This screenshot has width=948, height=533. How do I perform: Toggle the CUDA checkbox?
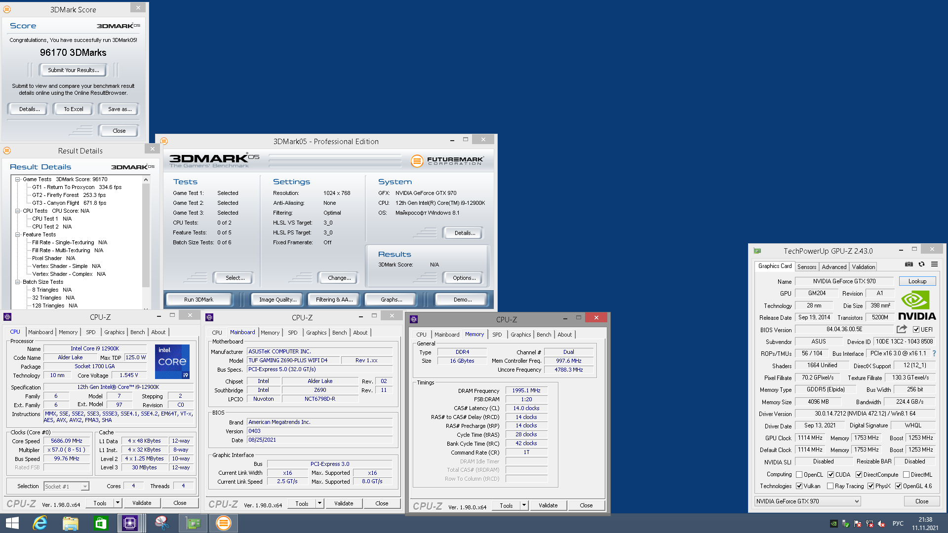830,475
